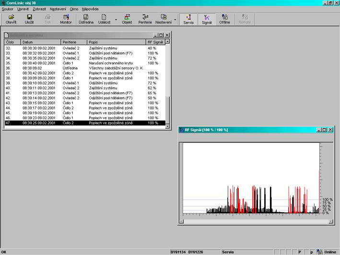This screenshot has width=340, height=255.
Task: Toggle the Servis mode button
Action: click(188, 19)
